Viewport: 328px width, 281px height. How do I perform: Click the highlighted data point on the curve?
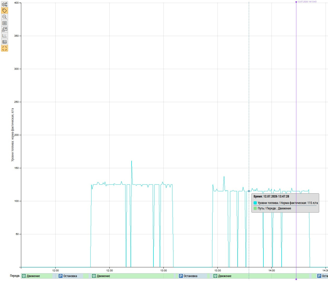click(x=249, y=191)
